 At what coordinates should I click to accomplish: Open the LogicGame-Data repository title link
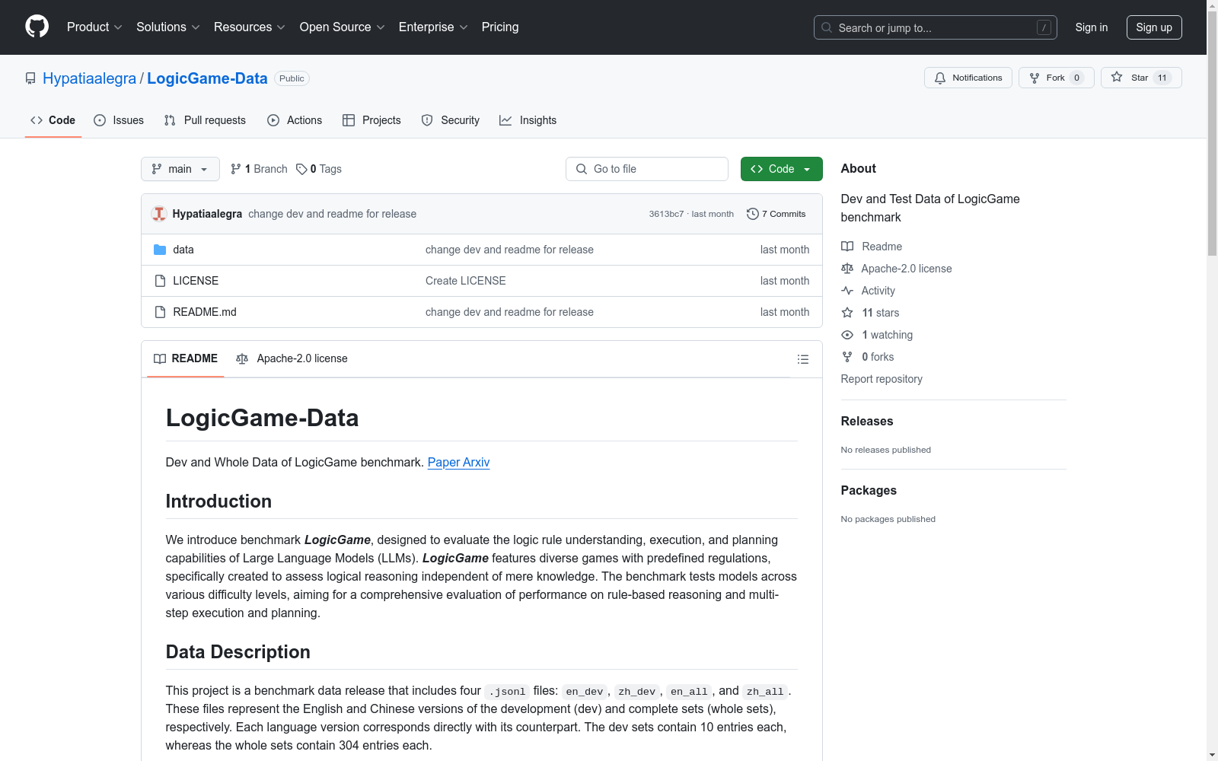point(207,78)
